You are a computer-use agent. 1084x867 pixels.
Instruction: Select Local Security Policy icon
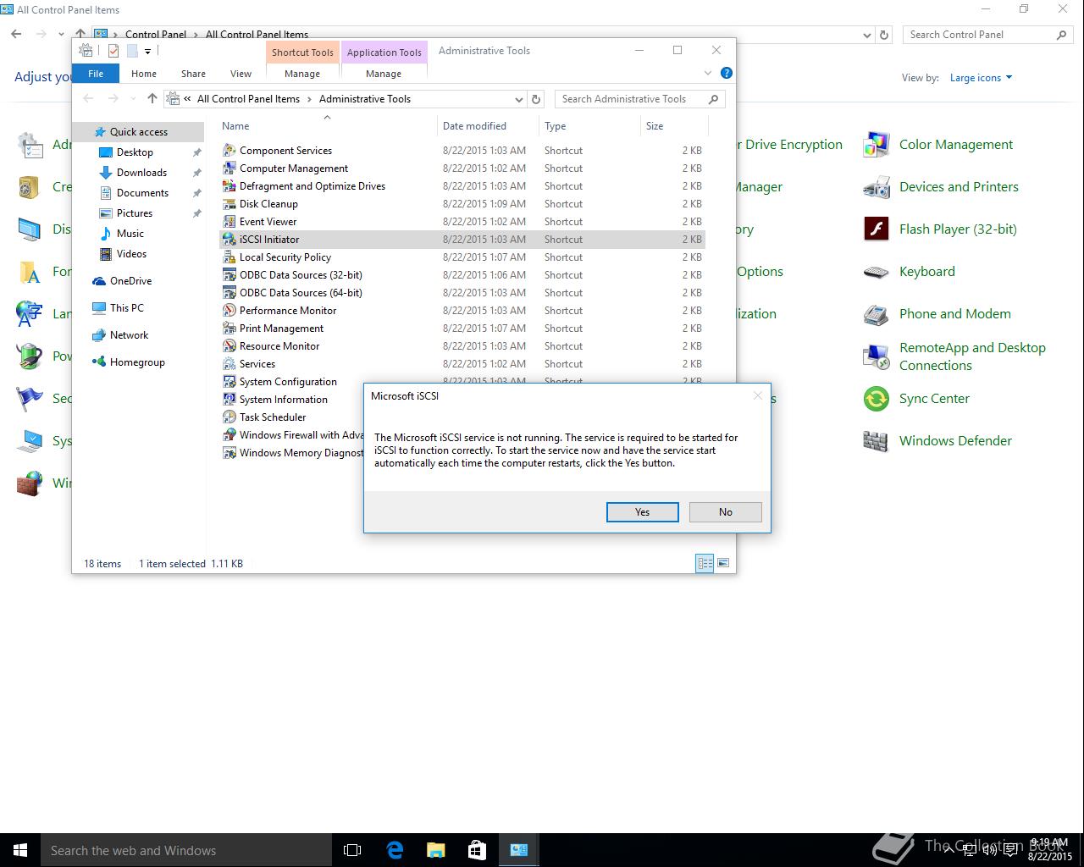229,257
